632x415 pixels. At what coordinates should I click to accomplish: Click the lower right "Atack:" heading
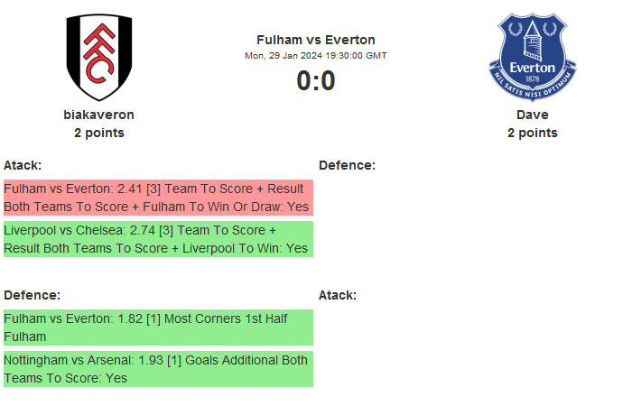tap(338, 295)
